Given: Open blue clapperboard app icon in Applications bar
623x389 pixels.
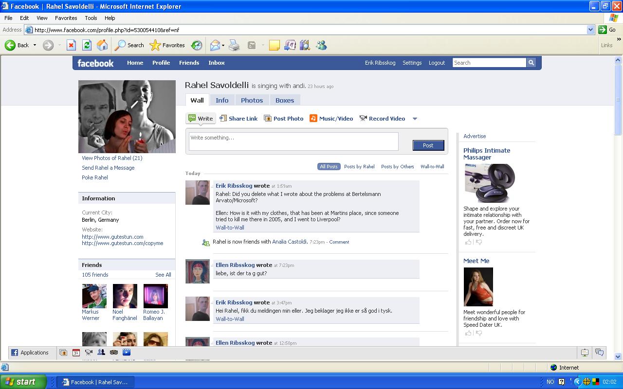Looking at the screenshot, I should pyautogui.click(x=127, y=352).
